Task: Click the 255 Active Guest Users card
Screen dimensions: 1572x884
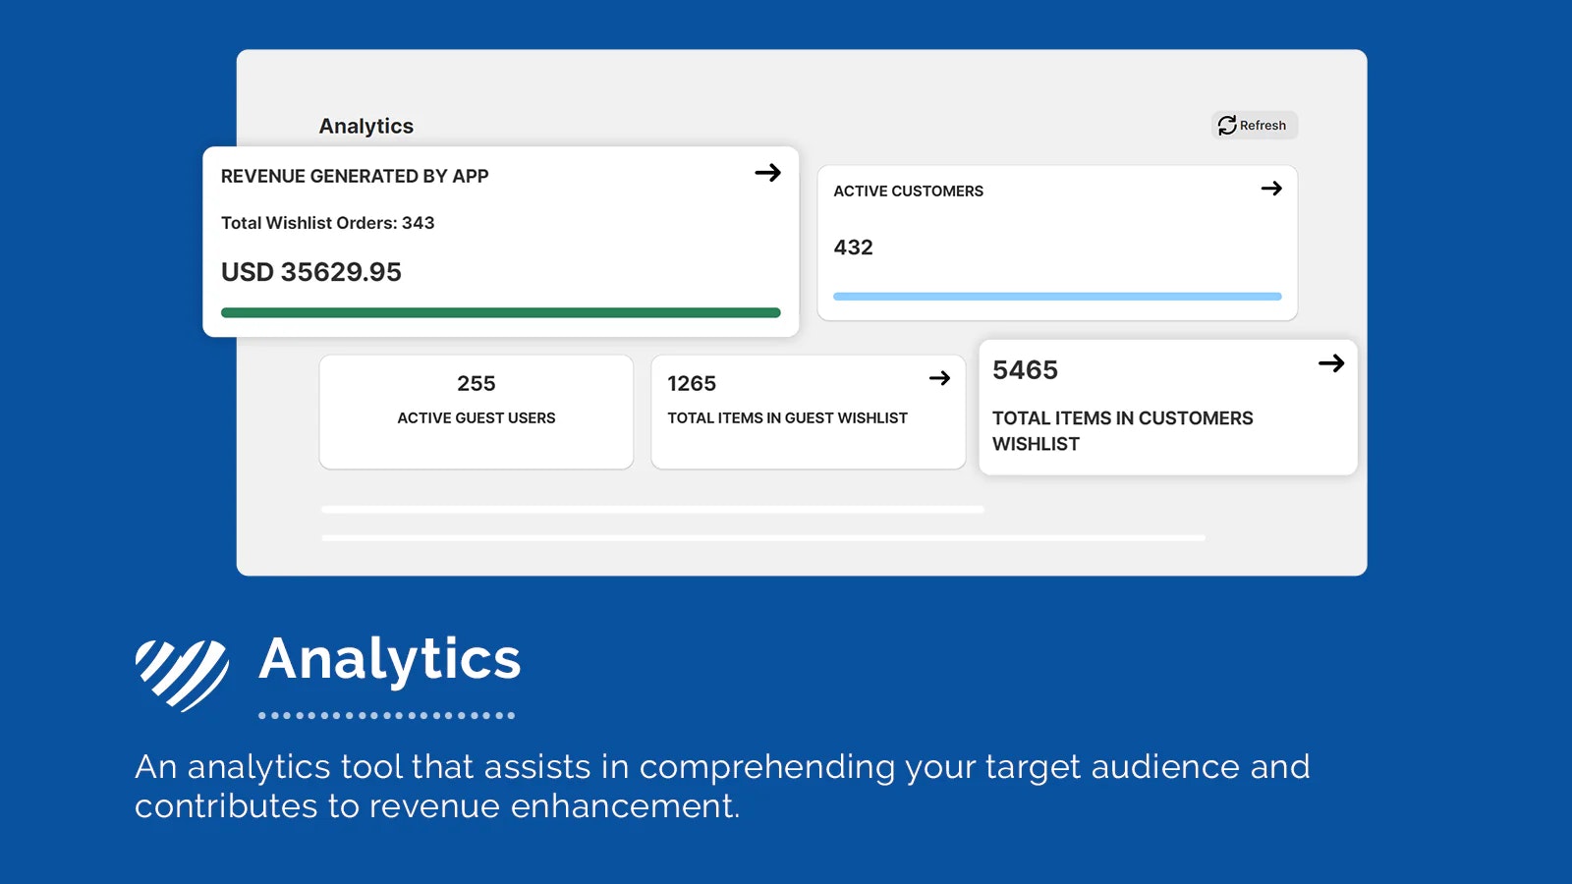Action: tap(476, 411)
